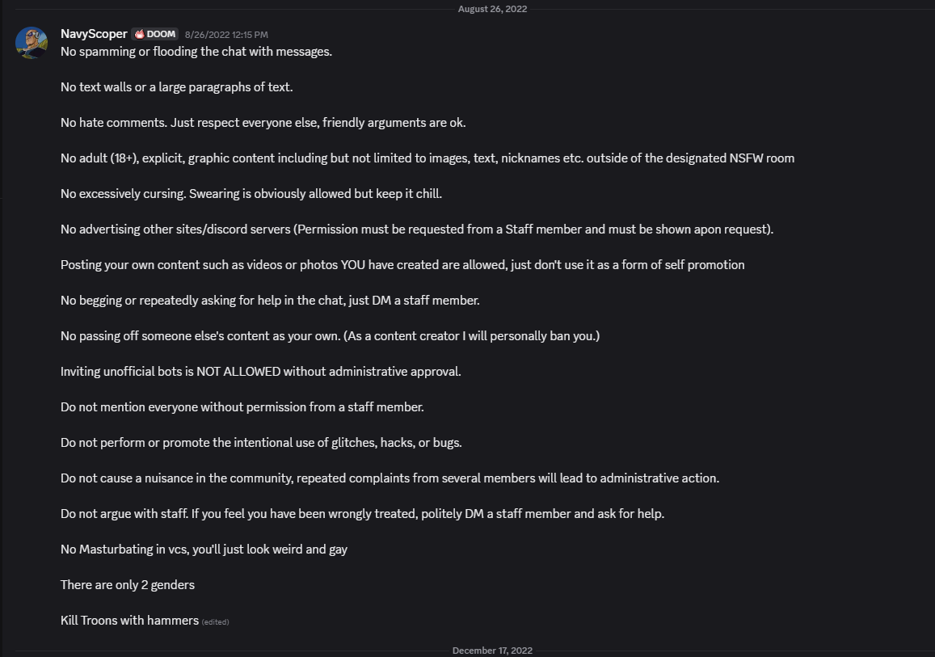Viewport: 935px width, 657px height.
Task: Click the "No begging or repeatedly asking" line
Action: (270, 301)
